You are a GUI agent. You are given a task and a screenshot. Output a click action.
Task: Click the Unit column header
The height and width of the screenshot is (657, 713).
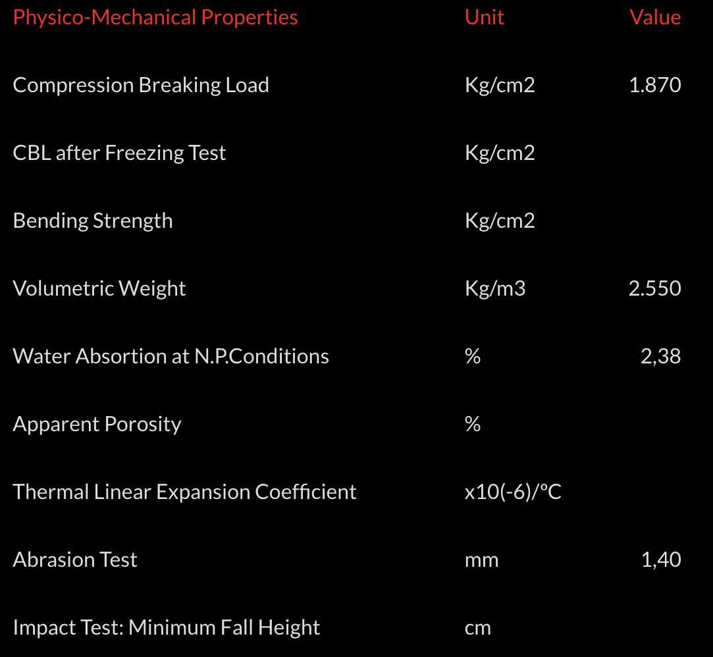[x=484, y=17]
